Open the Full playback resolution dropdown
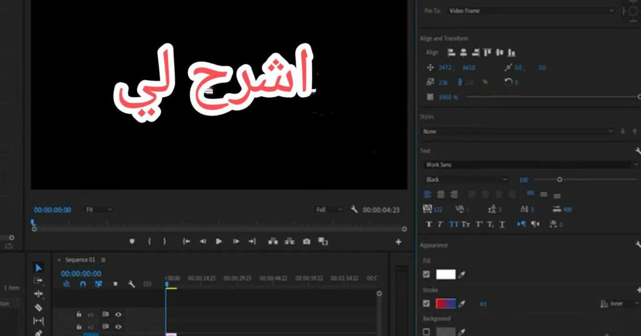The height and width of the screenshot is (336, 641). click(x=329, y=210)
